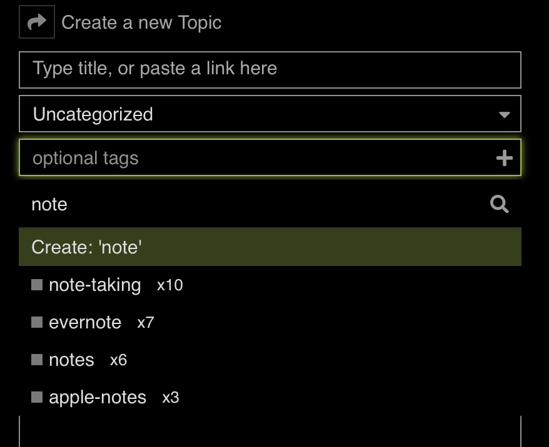Choose the note-taking tag label
The width and height of the screenshot is (549, 447).
95,285
